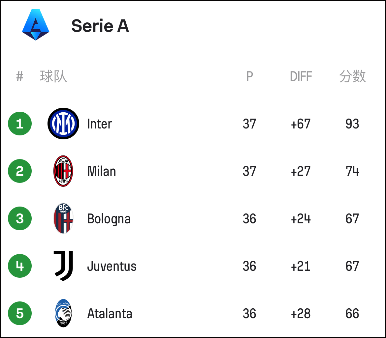Open the Serie A league title
386x338 pixels.
click(x=100, y=26)
